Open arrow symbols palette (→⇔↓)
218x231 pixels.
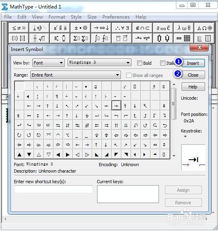(x=101, y=28)
